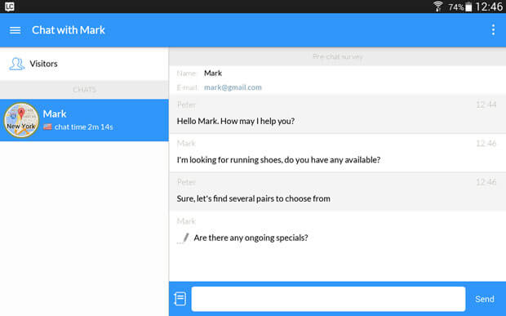Tap the Wi-Fi status icon
Viewport: 506px width, 316px height.
coord(438,7)
